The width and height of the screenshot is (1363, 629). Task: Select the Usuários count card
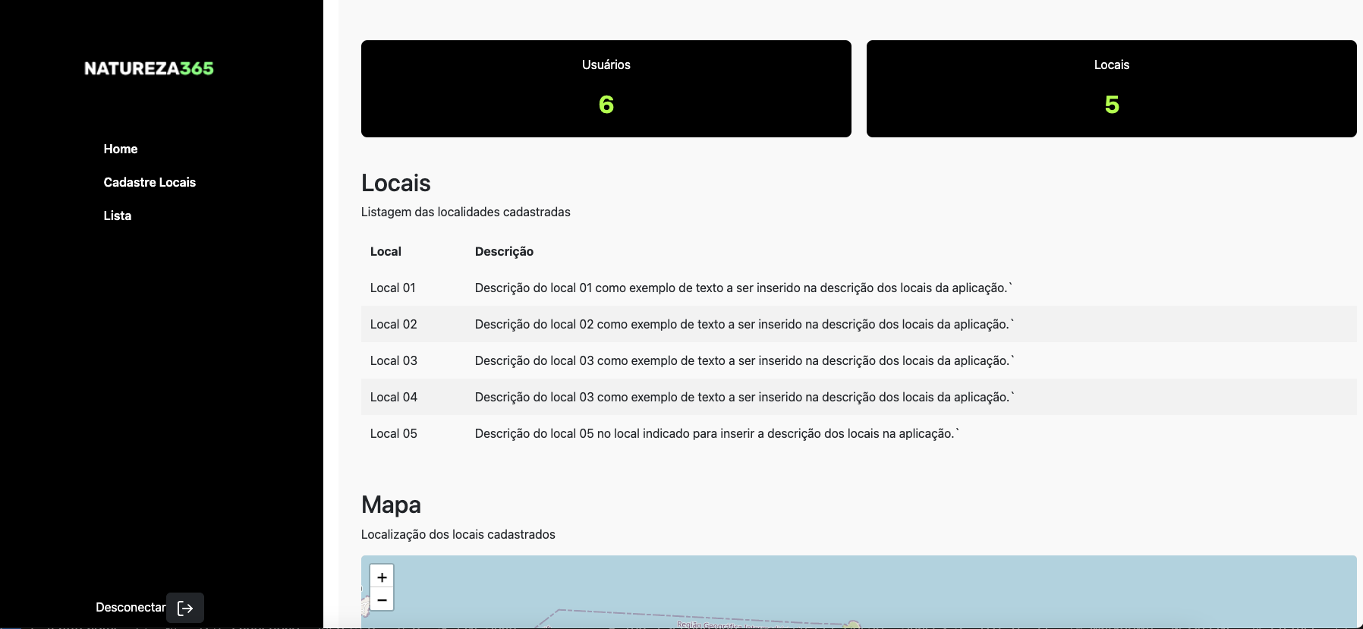coord(606,89)
